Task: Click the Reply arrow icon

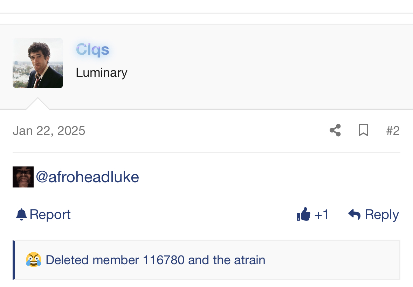Action: pos(355,214)
